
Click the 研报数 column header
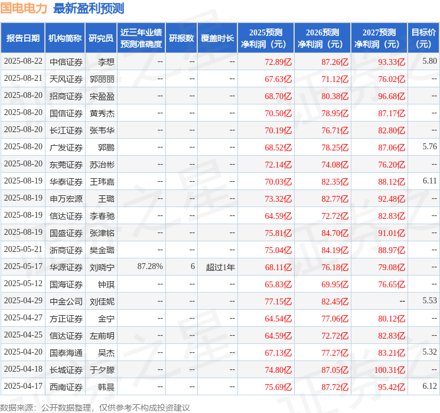click(181, 38)
